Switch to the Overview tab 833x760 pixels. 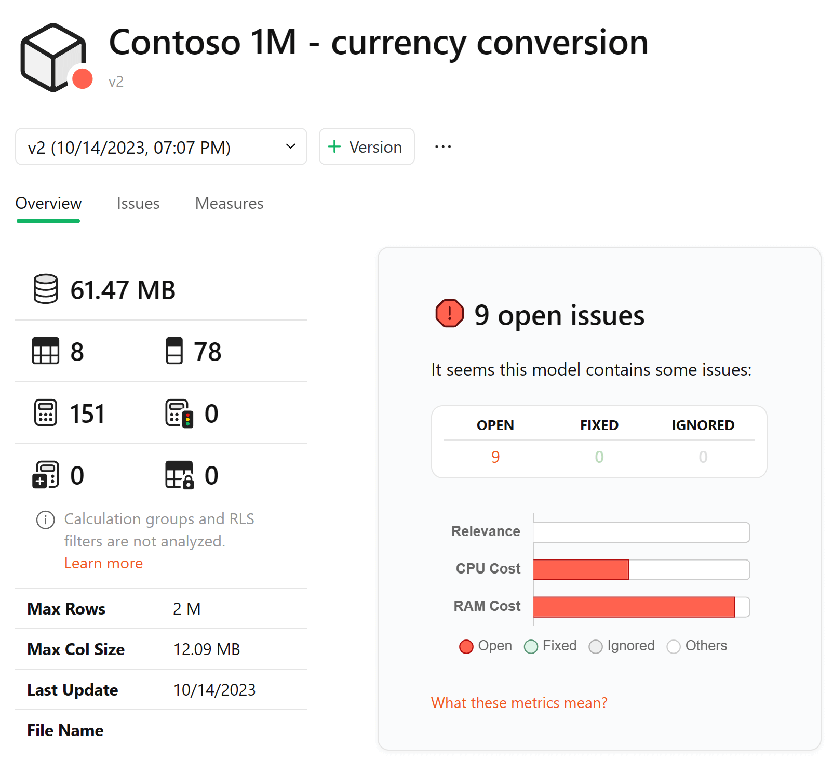point(48,203)
